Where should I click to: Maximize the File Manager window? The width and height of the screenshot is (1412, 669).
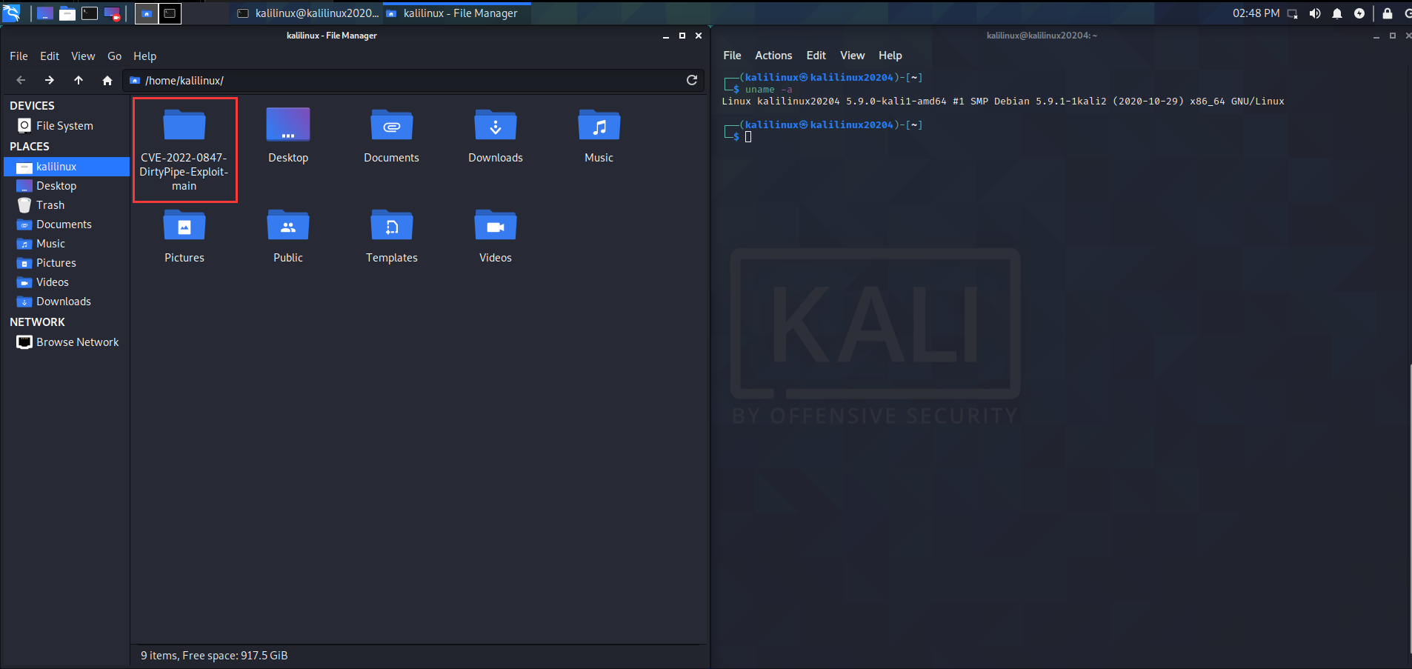(x=682, y=36)
